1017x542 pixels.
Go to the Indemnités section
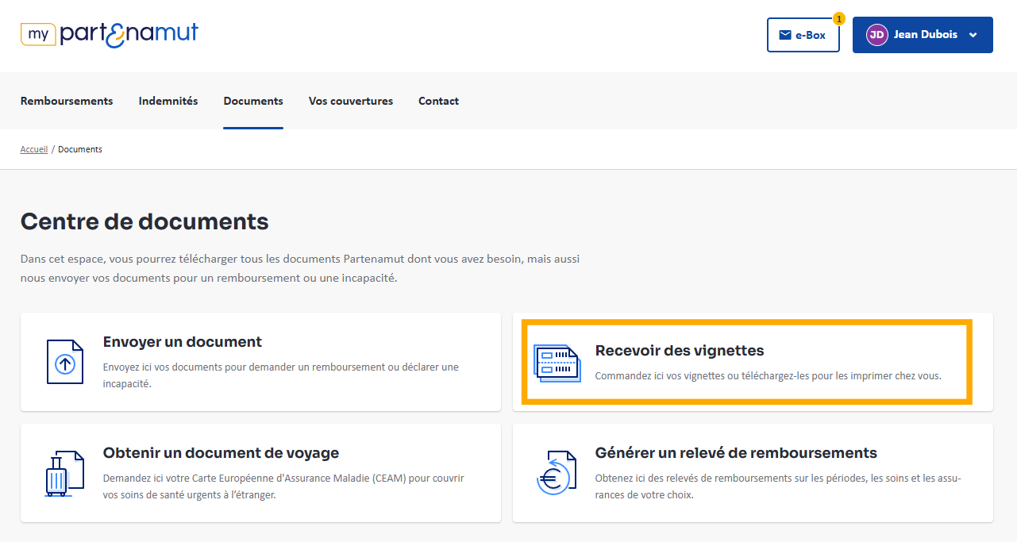click(168, 101)
